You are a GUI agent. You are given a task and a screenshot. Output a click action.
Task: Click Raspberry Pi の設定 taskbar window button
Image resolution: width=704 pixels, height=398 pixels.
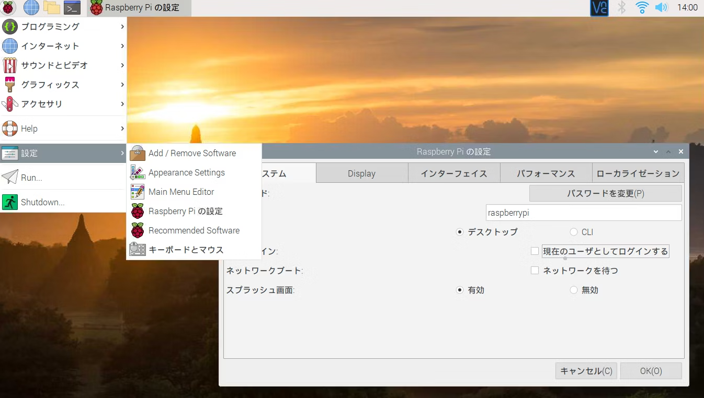tap(139, 7)
